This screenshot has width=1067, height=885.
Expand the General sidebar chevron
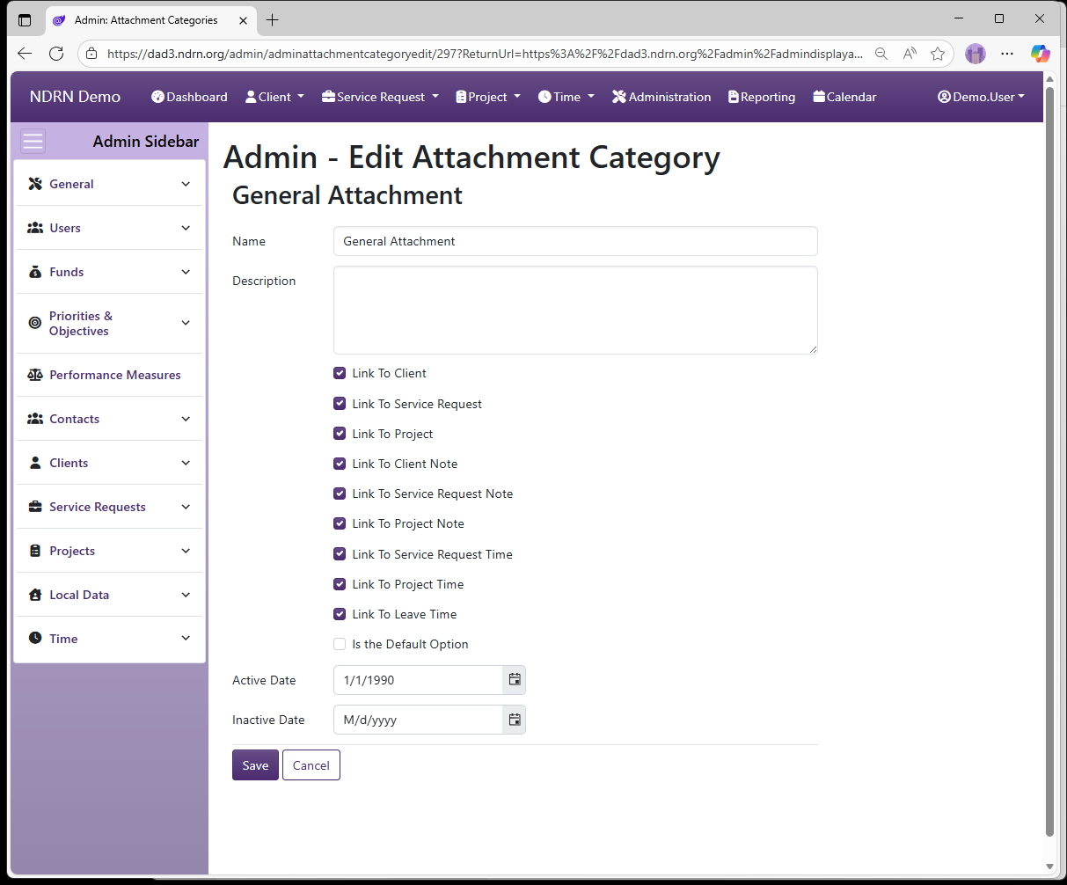(x=186, y=184)
